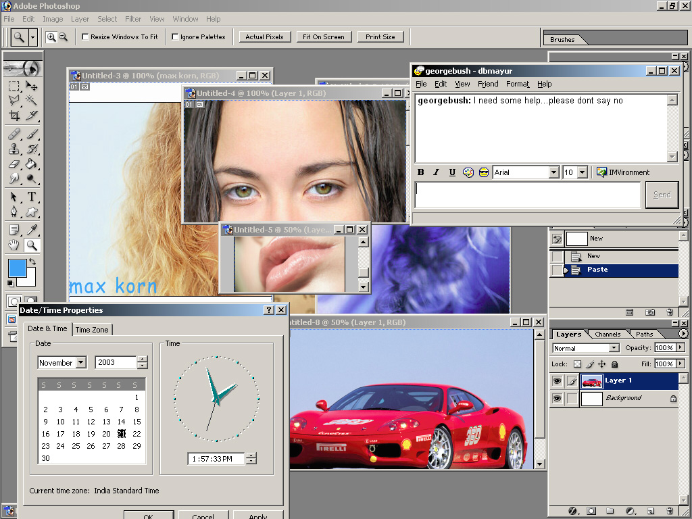Image resolution: width=692 pixels, height=519 pixels.
Task: Open the Fill slider arrow
Action: pos(681,364)
